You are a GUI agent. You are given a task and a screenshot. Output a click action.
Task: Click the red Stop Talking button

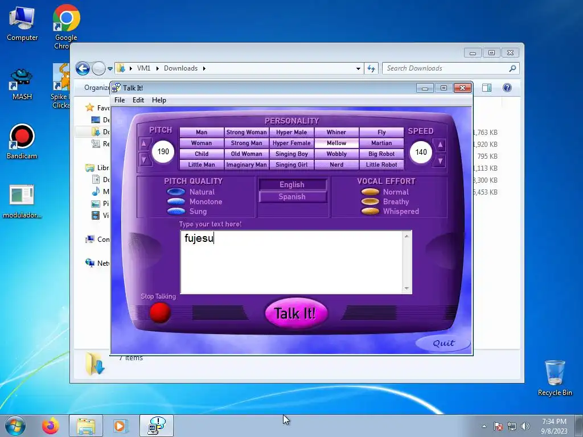click(160, 312)
